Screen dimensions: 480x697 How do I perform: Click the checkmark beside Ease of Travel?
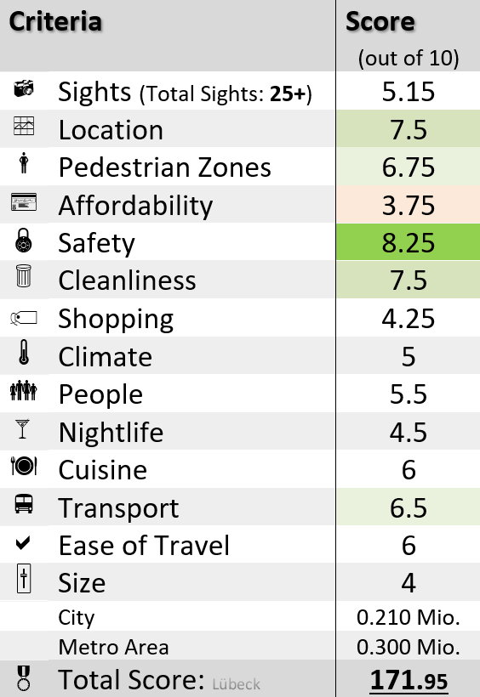[x=23, y=543]
